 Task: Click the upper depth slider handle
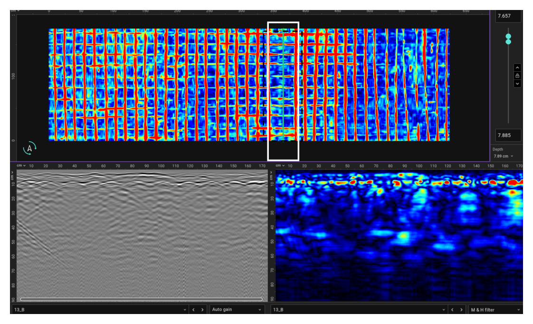508,36
